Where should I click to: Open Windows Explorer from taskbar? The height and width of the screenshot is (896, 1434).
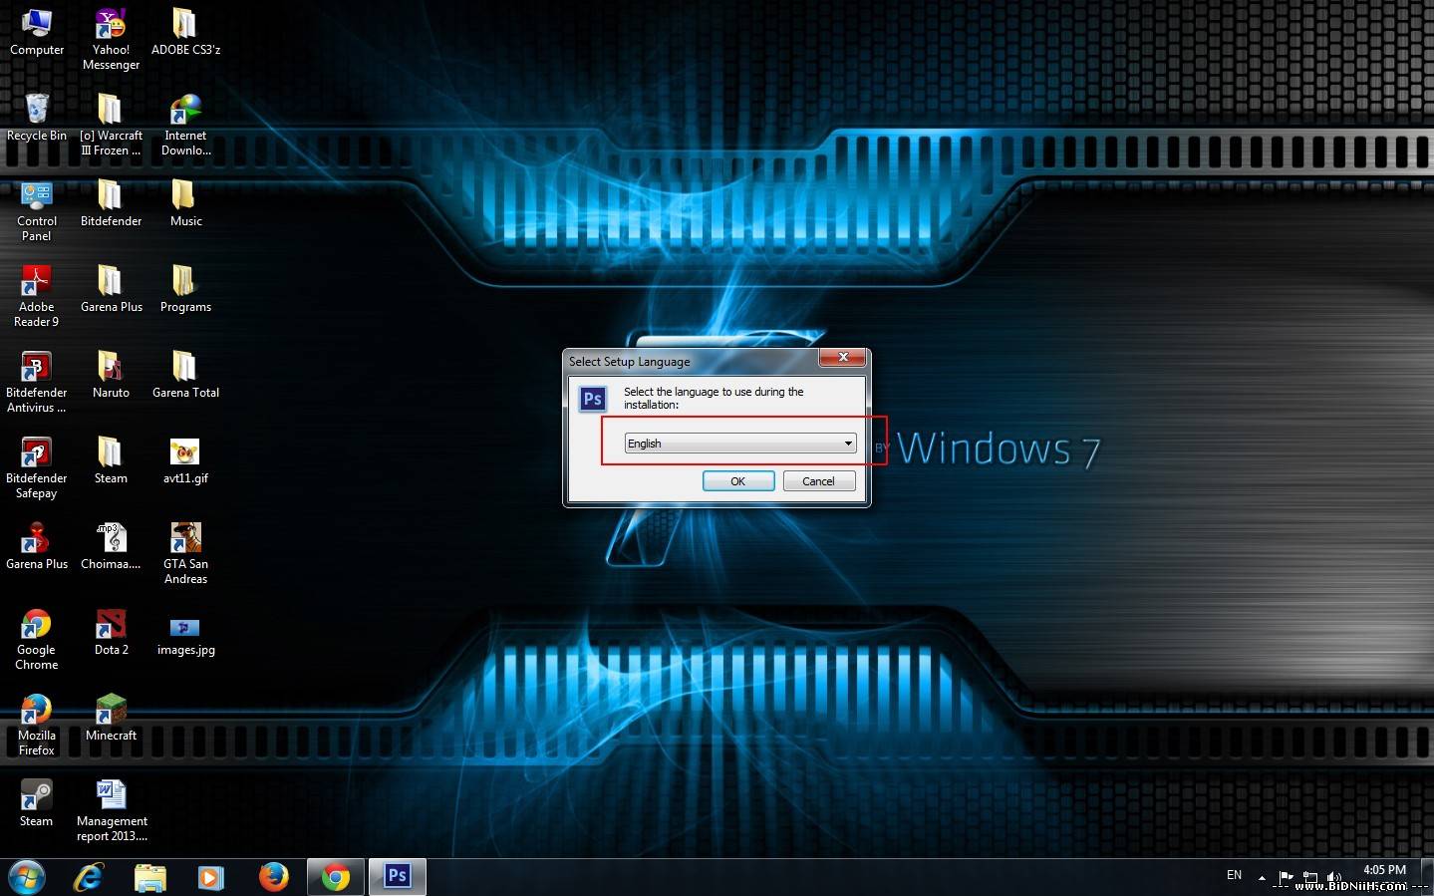tap(149, 877)
